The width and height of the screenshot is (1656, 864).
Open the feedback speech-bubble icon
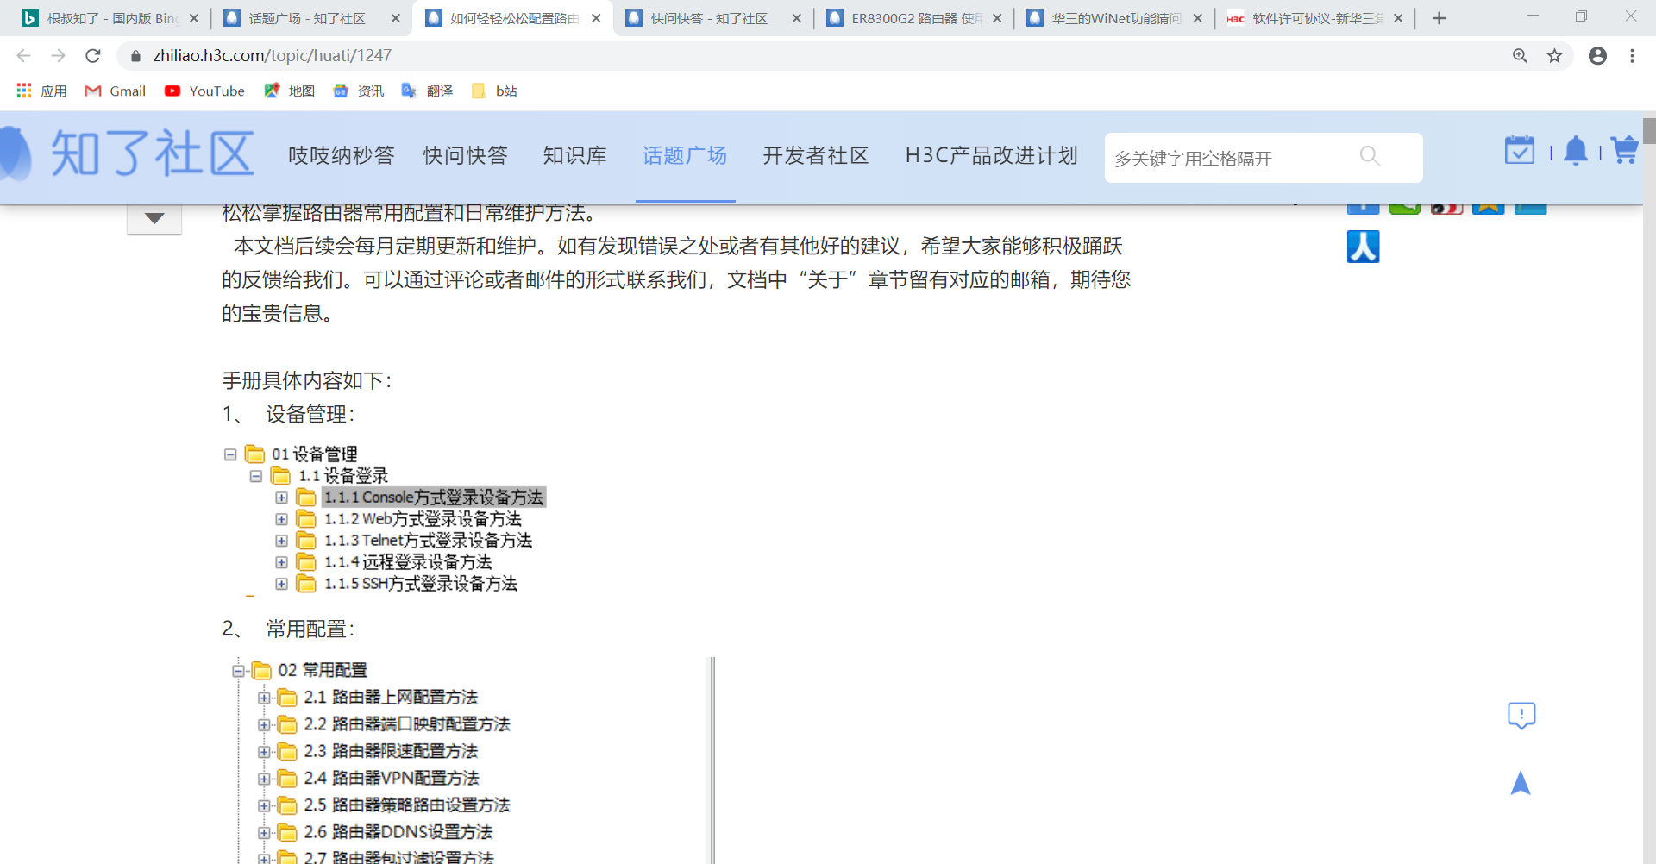point(1521,715)
